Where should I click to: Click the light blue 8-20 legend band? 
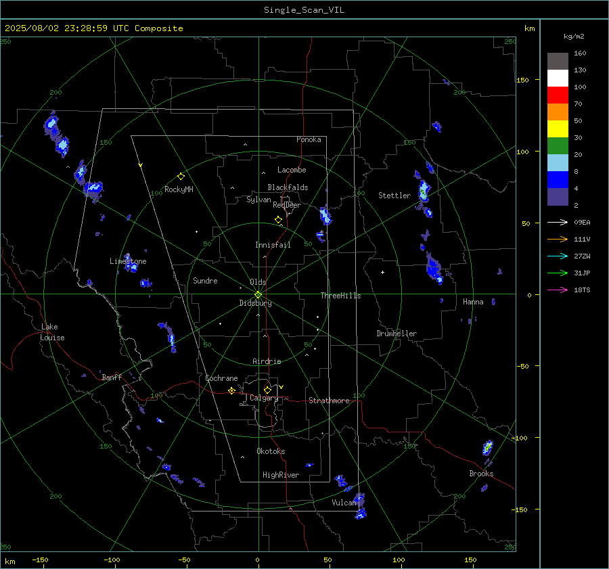558,163
